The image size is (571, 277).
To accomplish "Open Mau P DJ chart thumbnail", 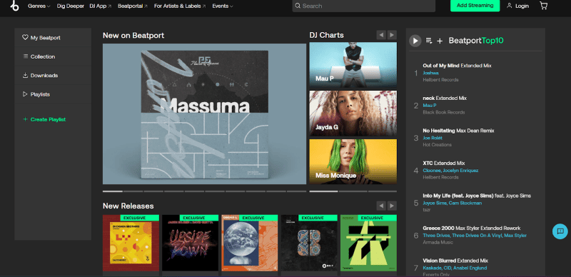I will coord(353,64).
